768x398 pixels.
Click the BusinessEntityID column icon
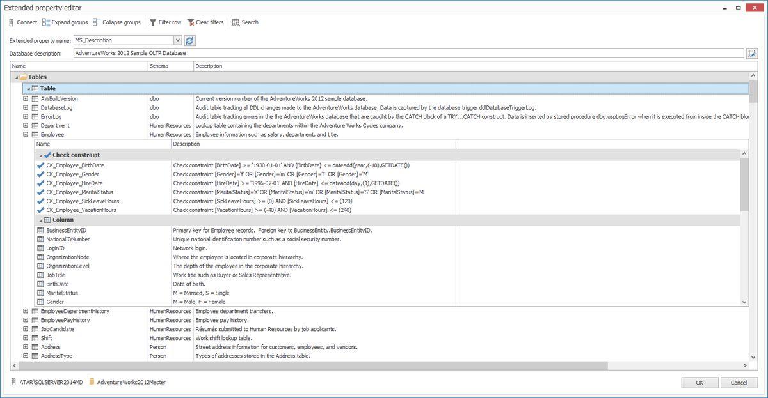pos(41,231)
